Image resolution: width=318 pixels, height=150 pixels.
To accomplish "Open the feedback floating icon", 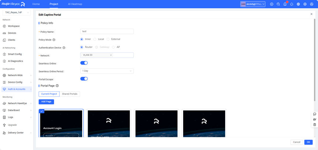I will pyautogui.click(x=315, y=119).
